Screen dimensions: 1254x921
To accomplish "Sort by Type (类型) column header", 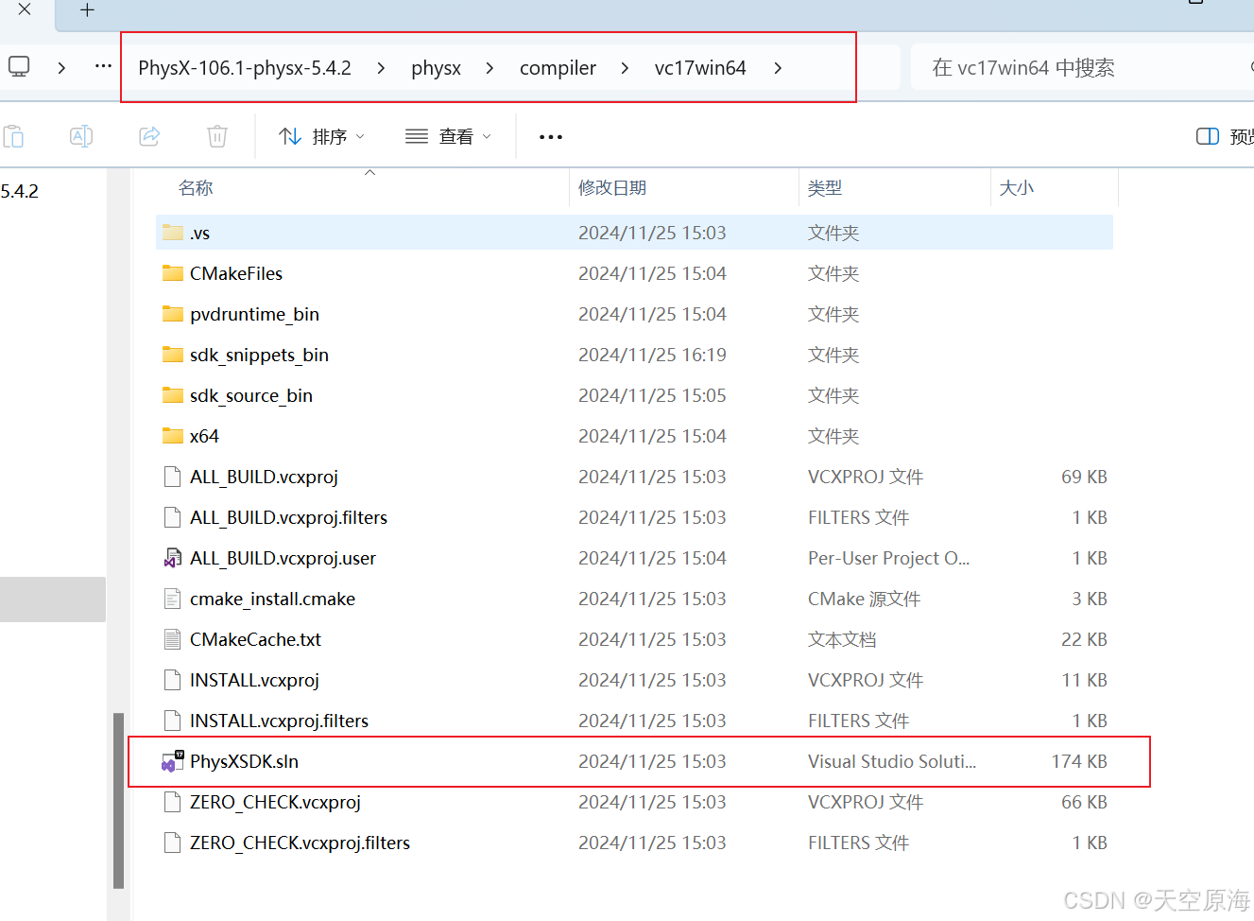I will (825, 188).
